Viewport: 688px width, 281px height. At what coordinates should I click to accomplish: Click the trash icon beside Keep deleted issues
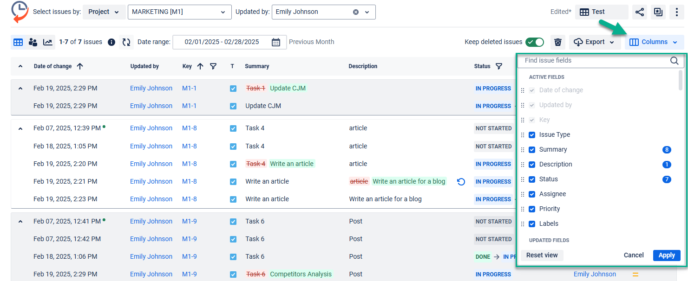[x=558, y=42]
